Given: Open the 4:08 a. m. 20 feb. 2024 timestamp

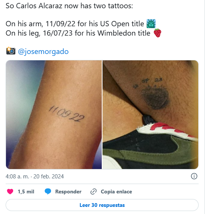Looking at the screenshot, I should pos(34,177).
